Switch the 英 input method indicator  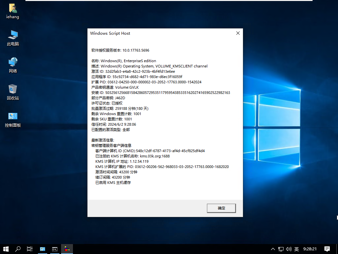(296, 249)
